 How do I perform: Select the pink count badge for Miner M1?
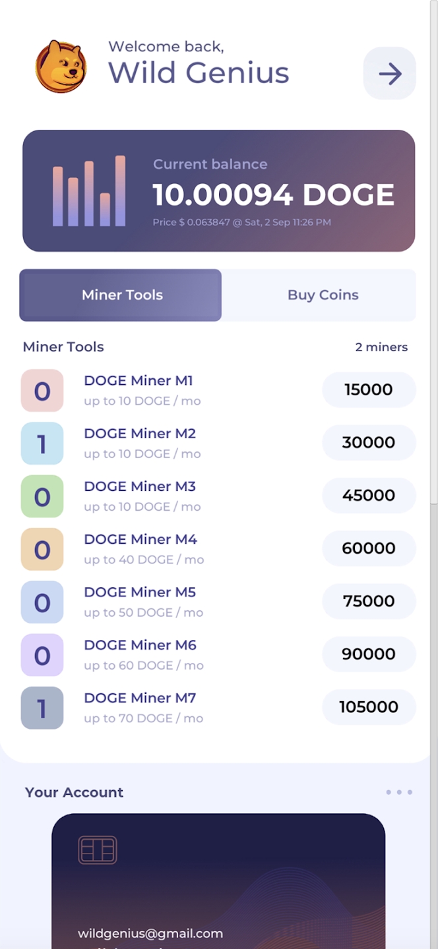click(x=42, y=391)
